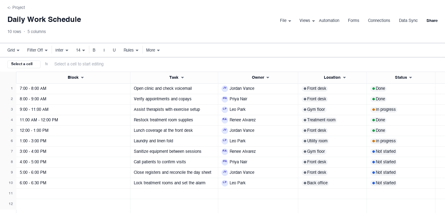Click Restock treatment room supplies task
The image size is (445, 213).
click(x=163, y=120)
